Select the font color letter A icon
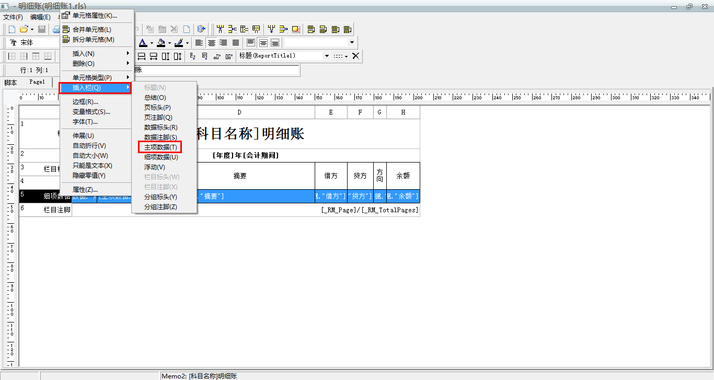The height and width of the screenshot is (380, 714). coord(143,43)
